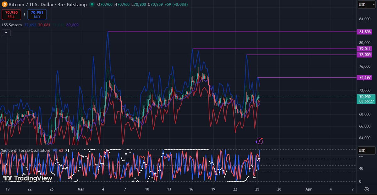The width and height of the screenshot is (377, 195).
Task: Click the oscillator value 71
Action: point(67,150)
